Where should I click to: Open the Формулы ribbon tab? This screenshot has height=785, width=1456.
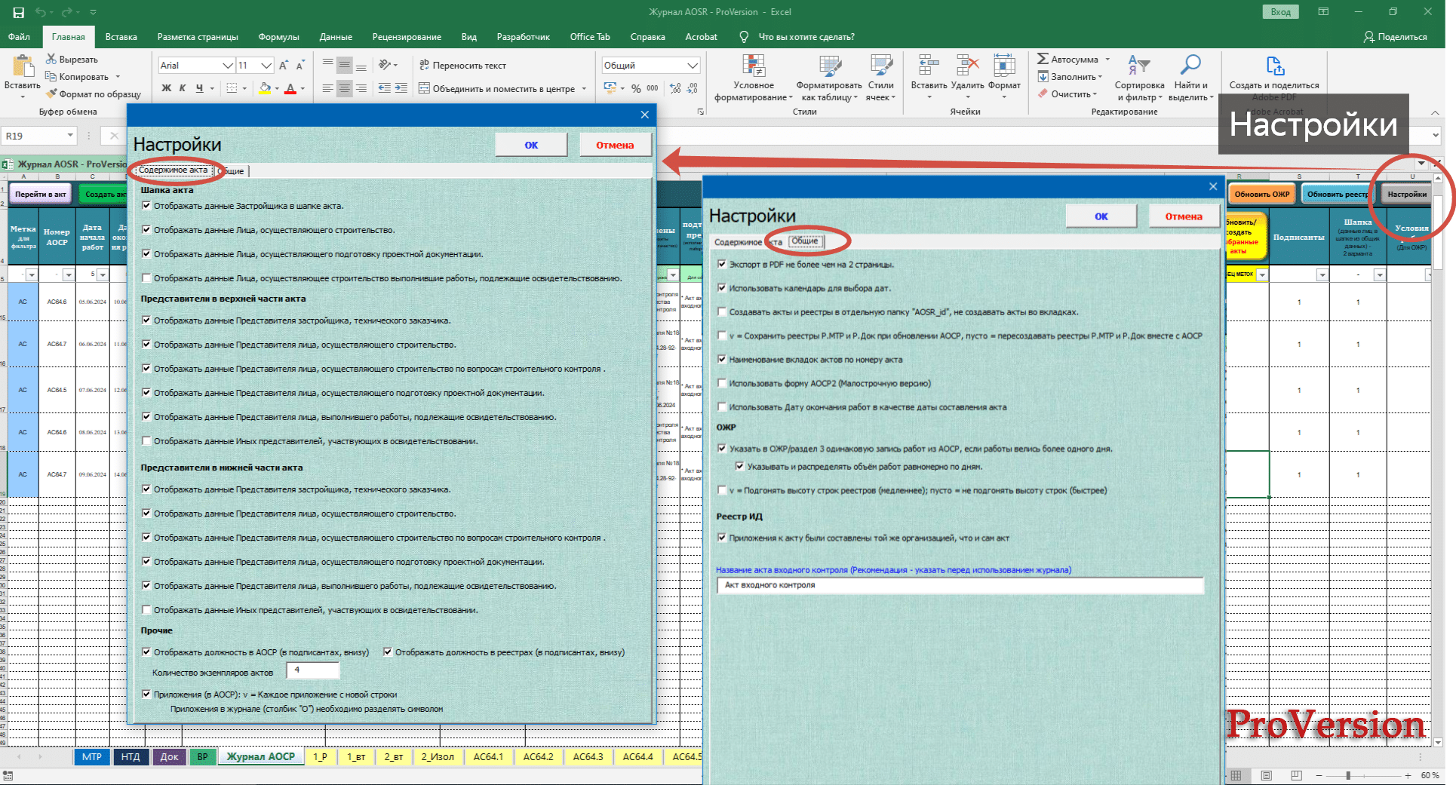[278, 37]
